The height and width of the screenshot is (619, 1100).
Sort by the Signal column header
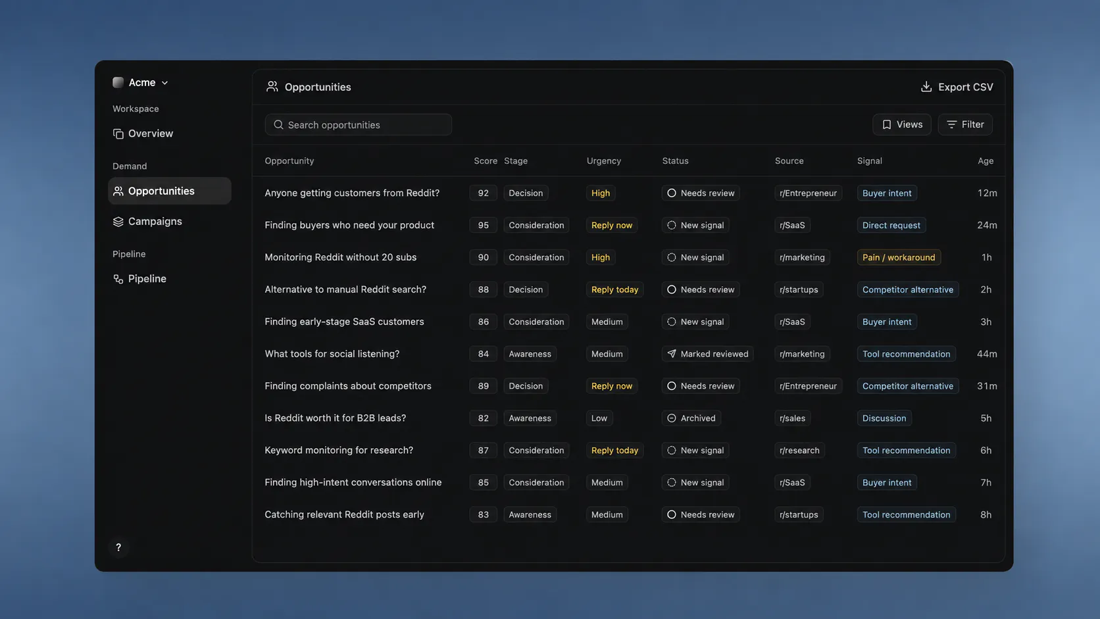click(x=870, y=161)
